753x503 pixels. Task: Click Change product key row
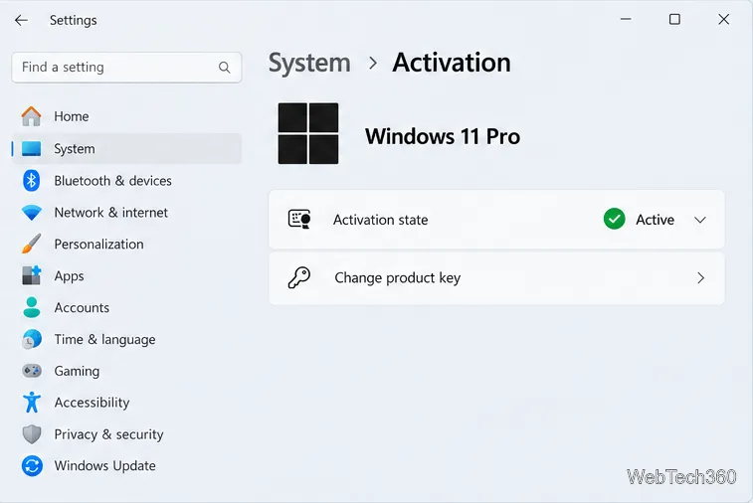(496, 278)
